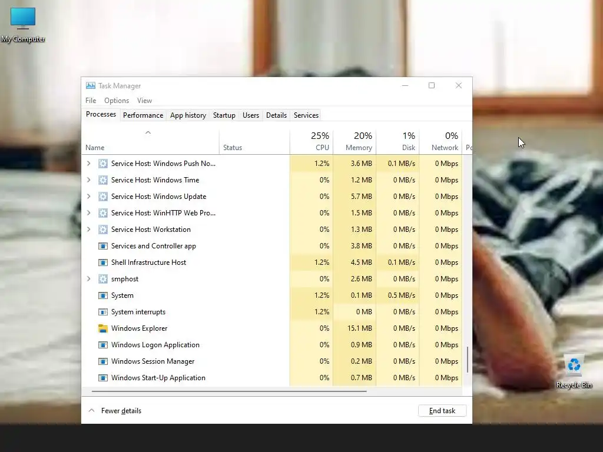Select Services and Controller app name
603x452 pixels.
154,246
